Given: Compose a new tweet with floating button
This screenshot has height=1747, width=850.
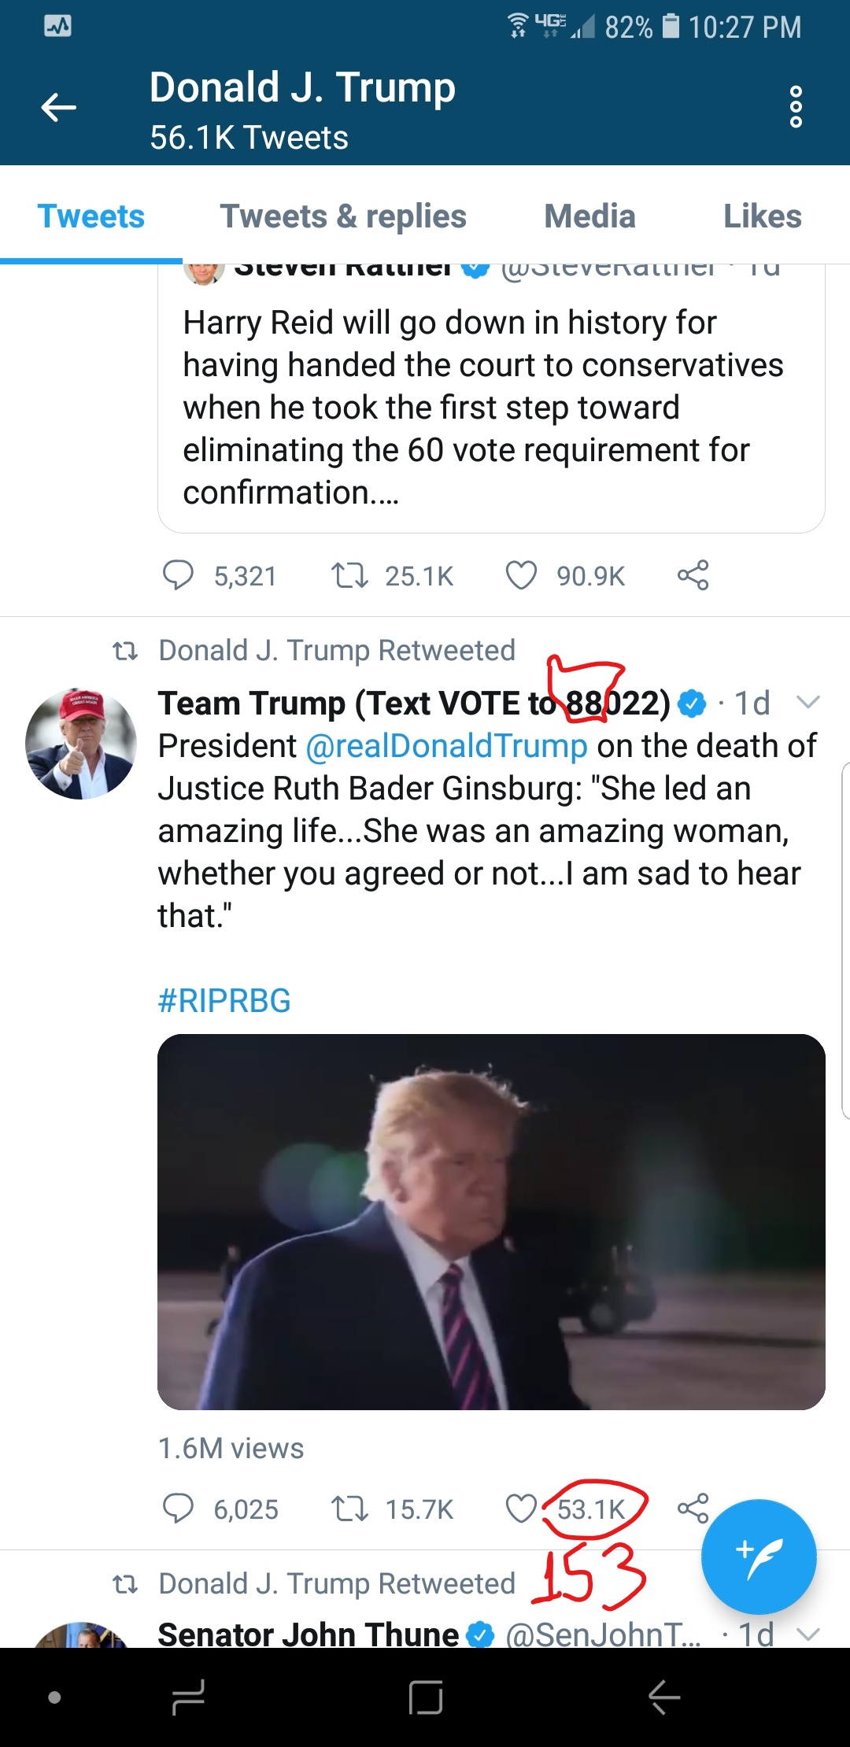Looking at the screenshot, I should click(759, 1557).
